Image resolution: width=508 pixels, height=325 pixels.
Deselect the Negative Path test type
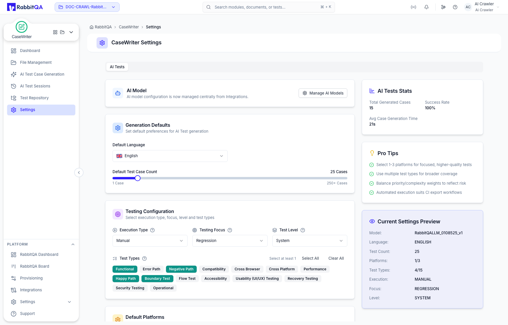point(181,269)
